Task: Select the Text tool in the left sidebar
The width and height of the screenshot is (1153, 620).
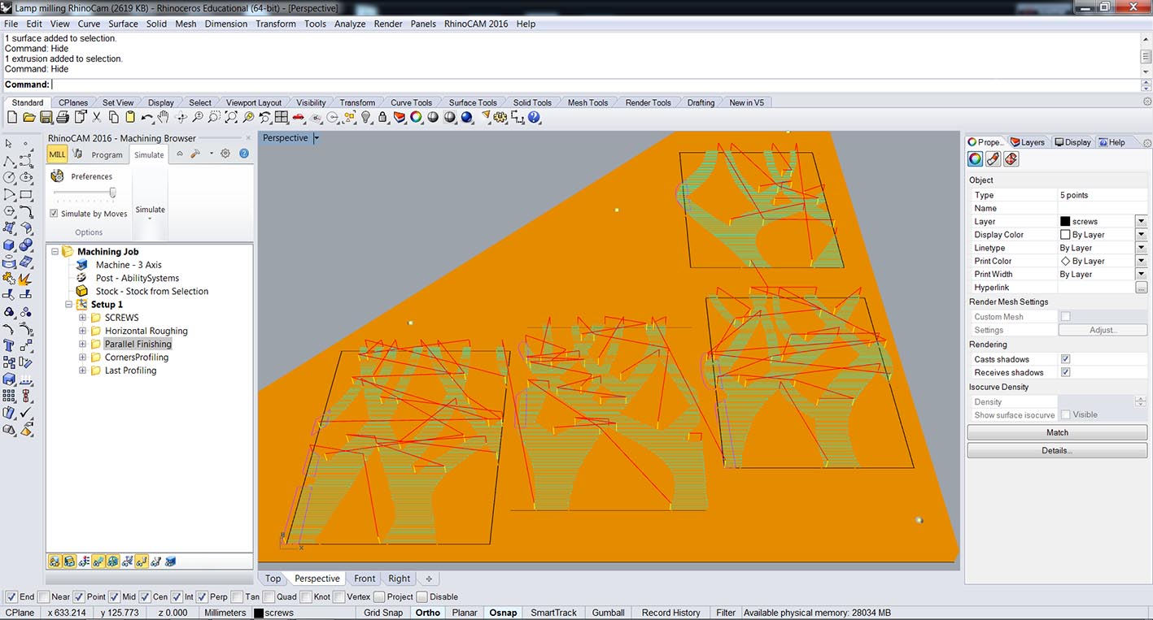Action: coord(10,345)
